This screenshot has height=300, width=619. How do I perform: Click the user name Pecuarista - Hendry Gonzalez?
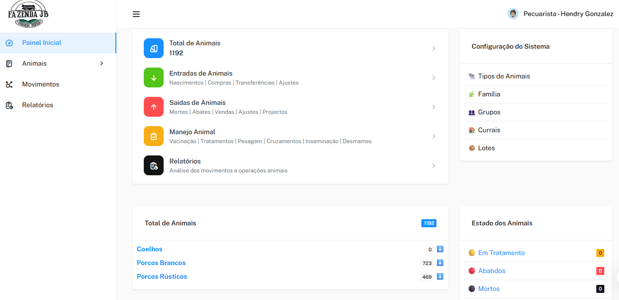[x=568, y=14]
